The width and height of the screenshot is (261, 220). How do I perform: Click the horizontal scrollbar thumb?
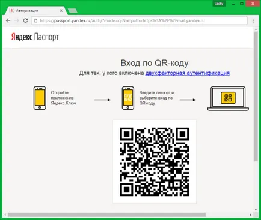[106, 215]
